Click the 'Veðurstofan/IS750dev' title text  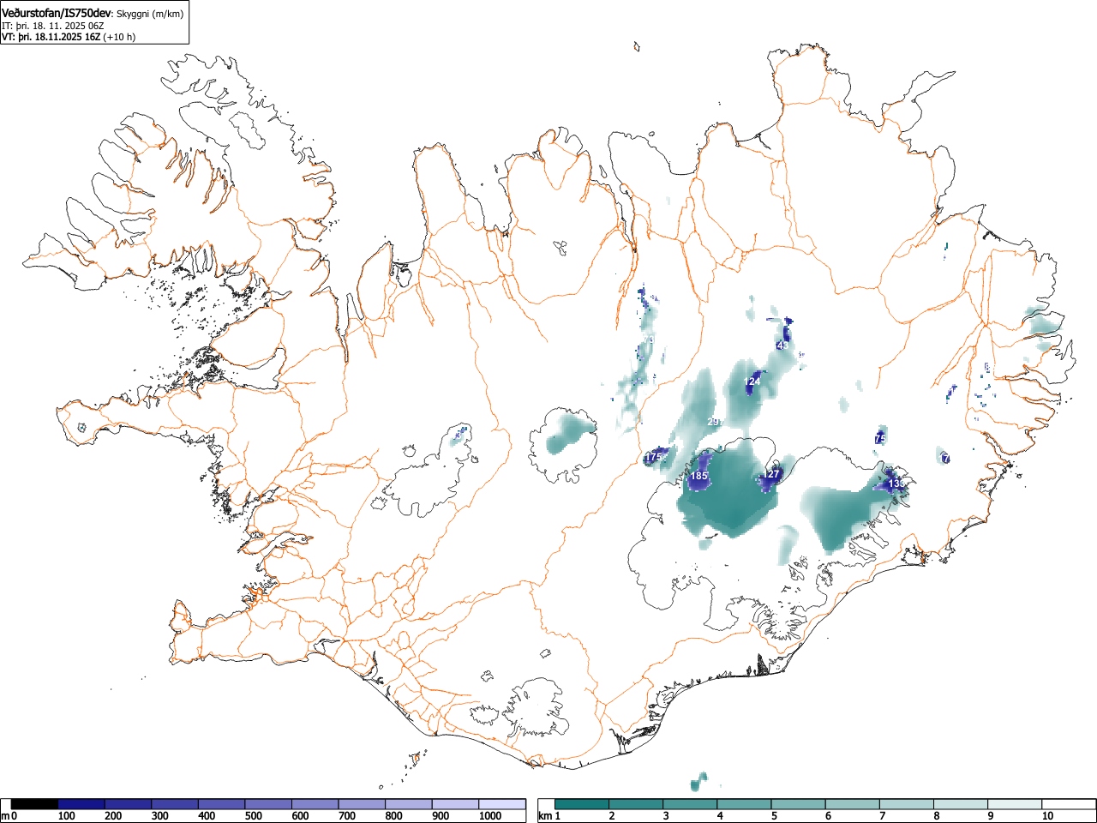click(x=57, y=14)
